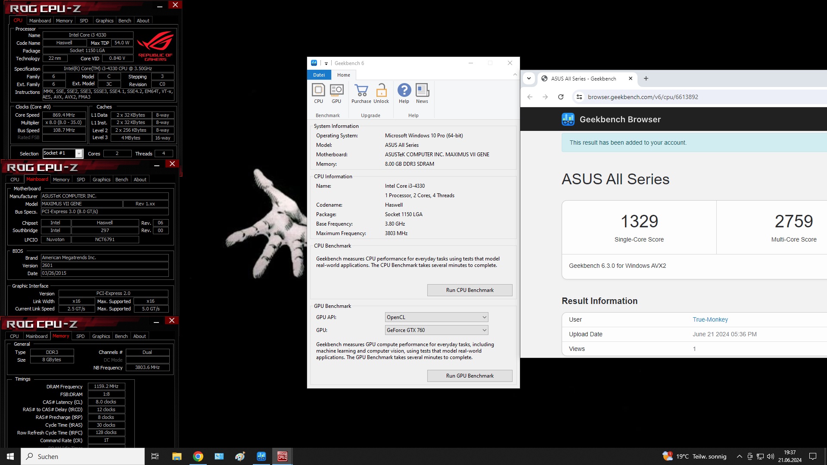This screenshot has width=827, height=465.
Task: Show hidden system tray icons
Action: point(740,456)
